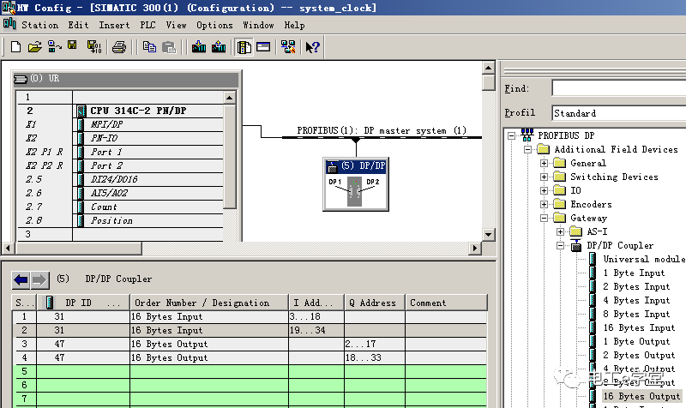Click rack table scroll up arrow
The width and height of the screenshot is (686, 408).
(x=230, y=98)
